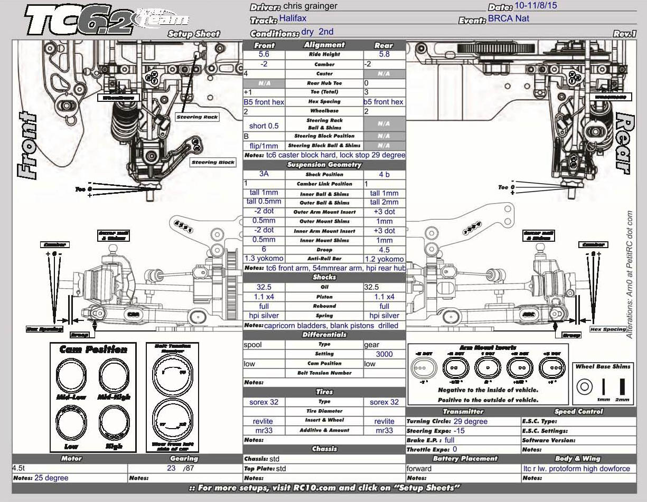Click the +1 dot arm mount insert

point(520,367)
